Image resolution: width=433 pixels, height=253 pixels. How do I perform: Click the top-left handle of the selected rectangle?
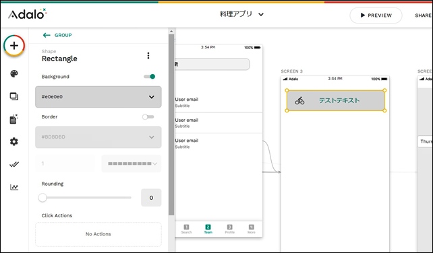(x=287, y=90)
